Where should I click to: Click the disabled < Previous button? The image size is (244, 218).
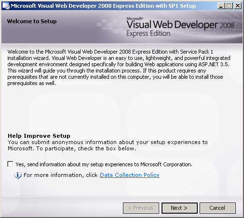[x=141, y=208]
